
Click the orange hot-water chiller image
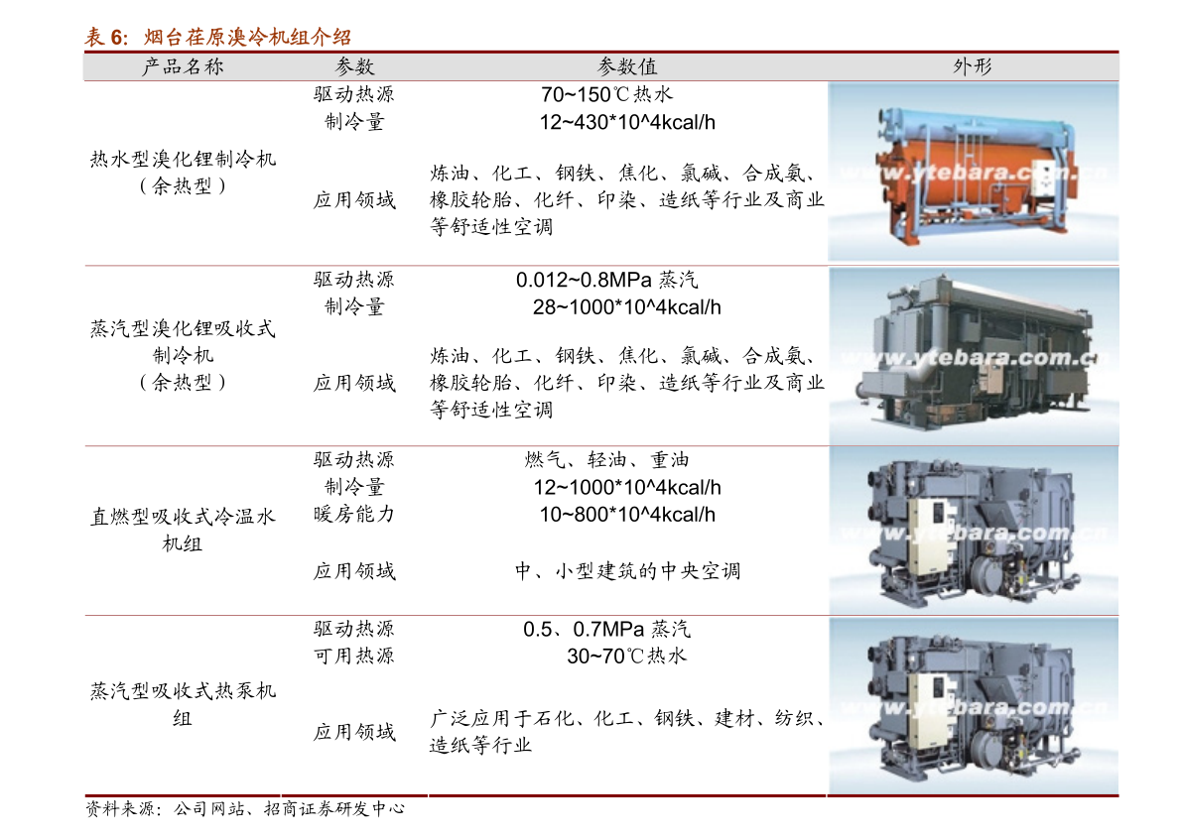click(974, 172)
